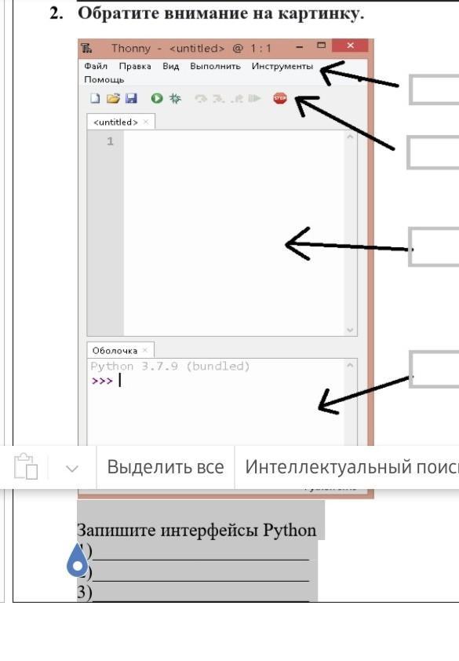Maximize the Thonny window
459x661 pixels.
point(321,45)
